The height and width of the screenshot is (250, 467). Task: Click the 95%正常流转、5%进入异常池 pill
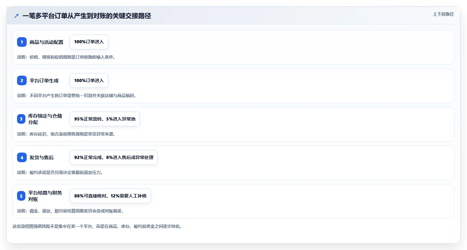(105, 119)
